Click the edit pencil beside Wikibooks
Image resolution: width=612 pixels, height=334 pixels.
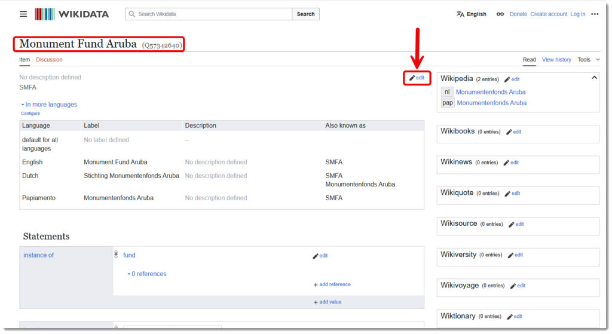coord(513,131)
